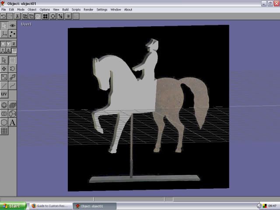Expand the Options menu

[x=45, y=10]
